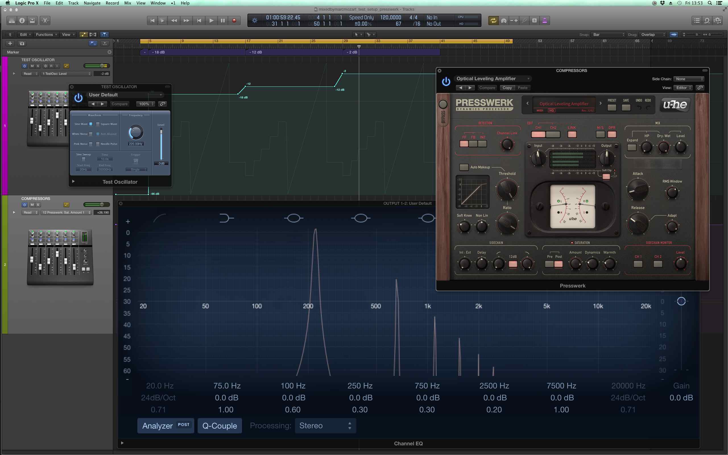
Task: Click the Play button in transport
Action: [x=211, y=20]
